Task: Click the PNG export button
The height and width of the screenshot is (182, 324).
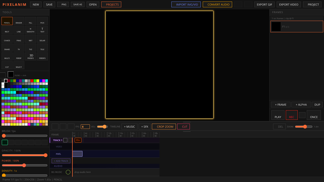Action: tap(63, 4)
